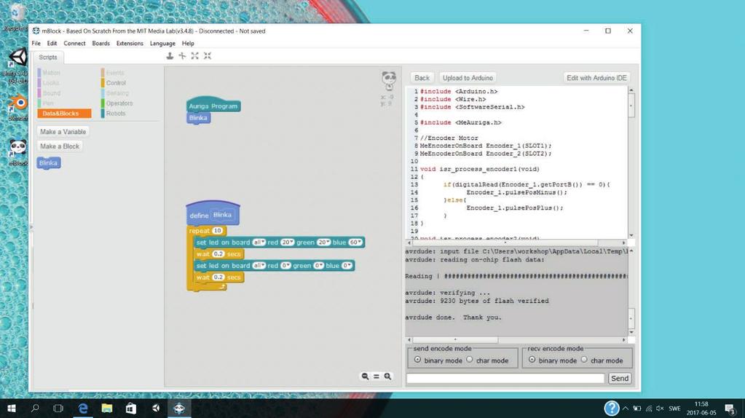Viewport: 745px width, 418px height.
Task: Open the Help menu
Action: pyautogui.click(x=188, y=43)
